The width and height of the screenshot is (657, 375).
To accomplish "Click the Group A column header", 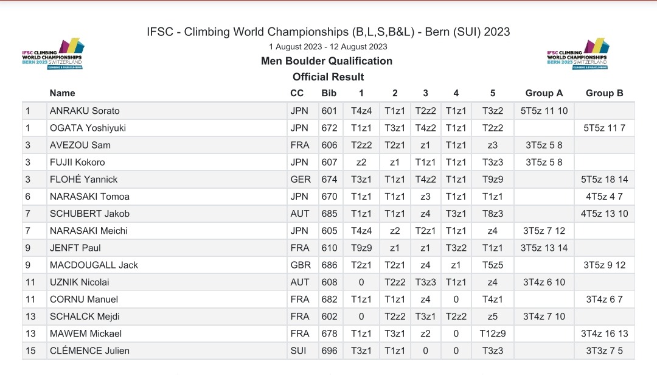I will pos(544,93).
